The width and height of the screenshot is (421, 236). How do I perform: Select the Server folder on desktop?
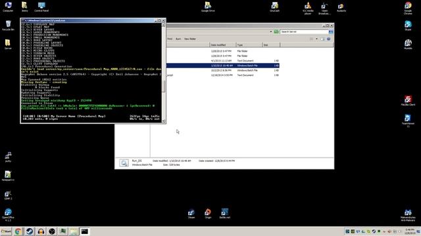(8, 44)
